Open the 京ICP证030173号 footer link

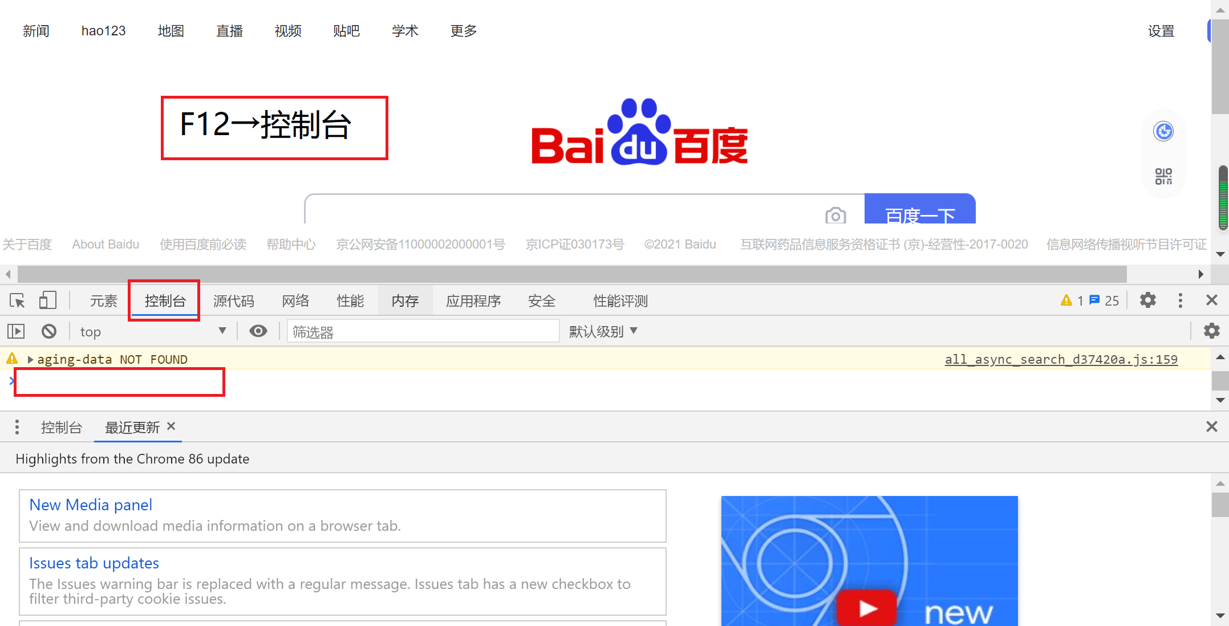point(575,244)
